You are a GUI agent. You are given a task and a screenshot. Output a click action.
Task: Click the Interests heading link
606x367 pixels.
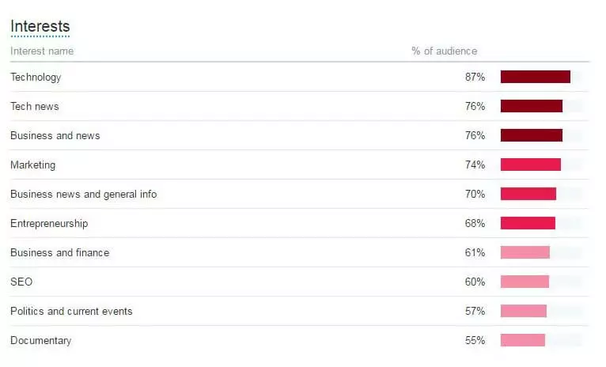[40, 26]
